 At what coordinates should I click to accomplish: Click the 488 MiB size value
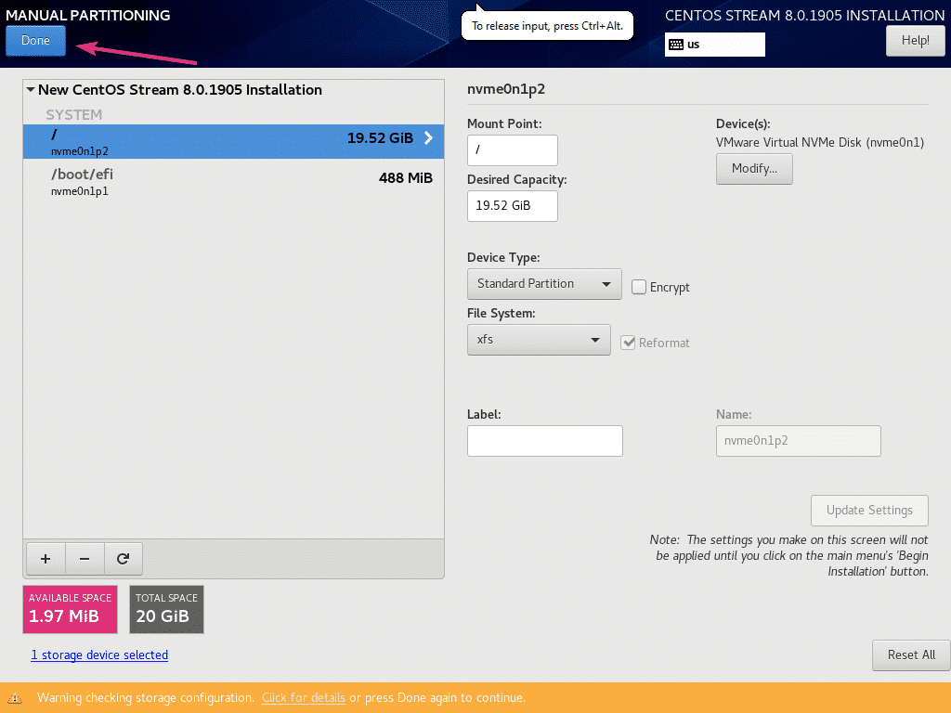(x=406, y=177)
